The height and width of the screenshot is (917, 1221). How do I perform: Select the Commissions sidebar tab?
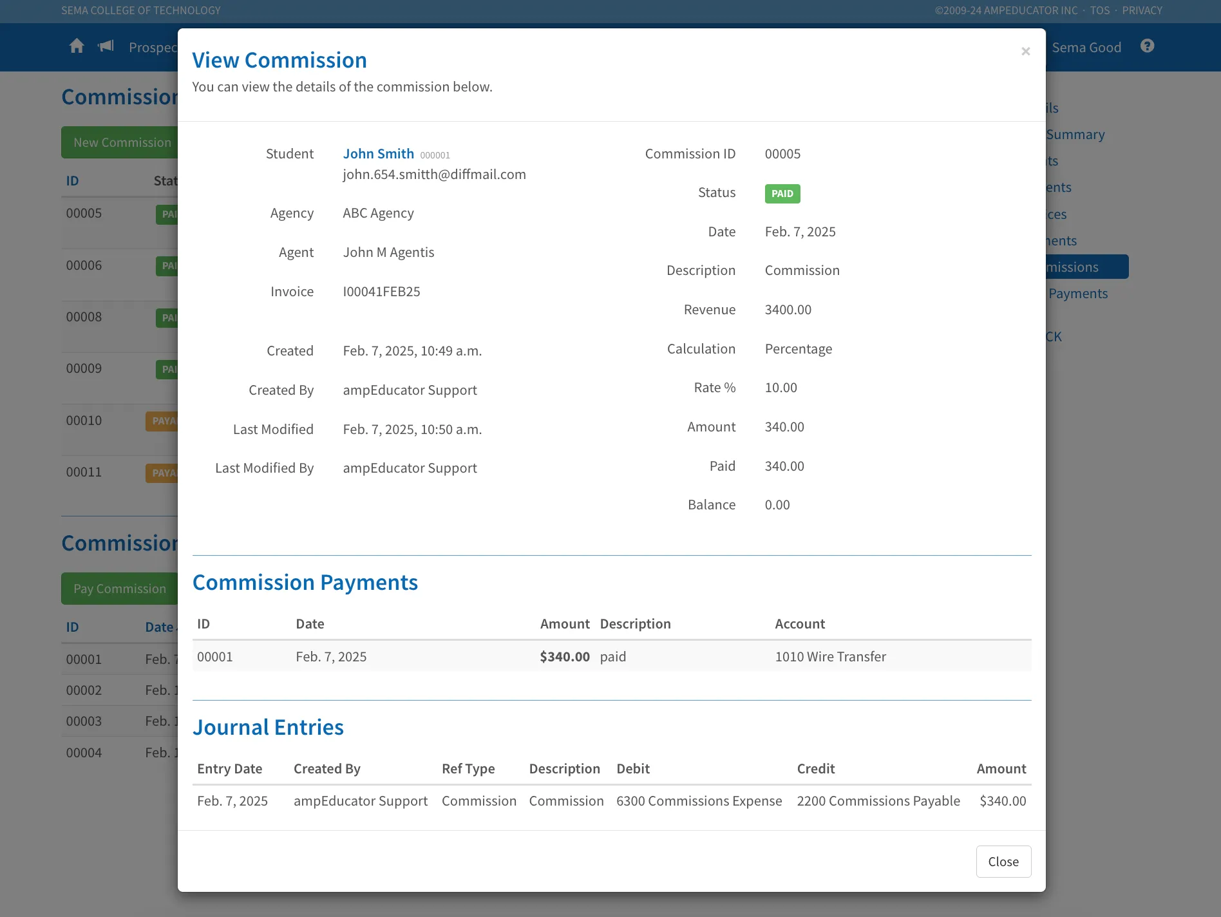click(1087, 267)
